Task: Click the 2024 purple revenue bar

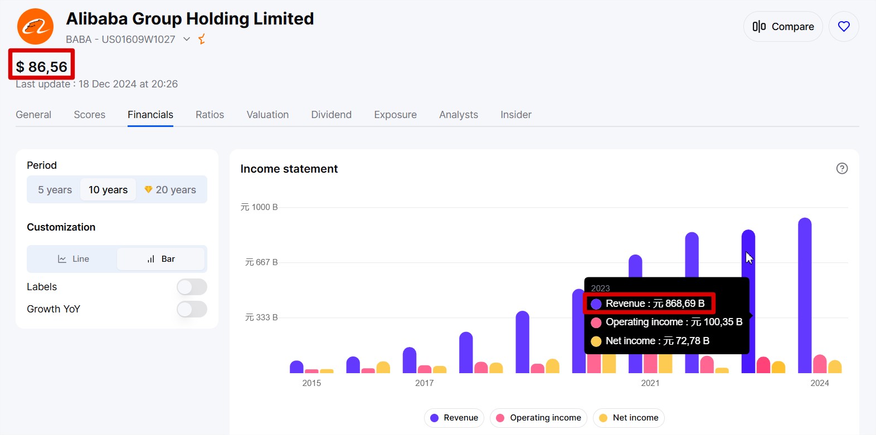Action: 805,295
